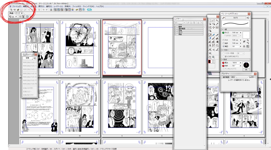This screenshot has height=150, width=271.
Task: Toggle green サイズ pressure indicator
Action: (223, 33)
